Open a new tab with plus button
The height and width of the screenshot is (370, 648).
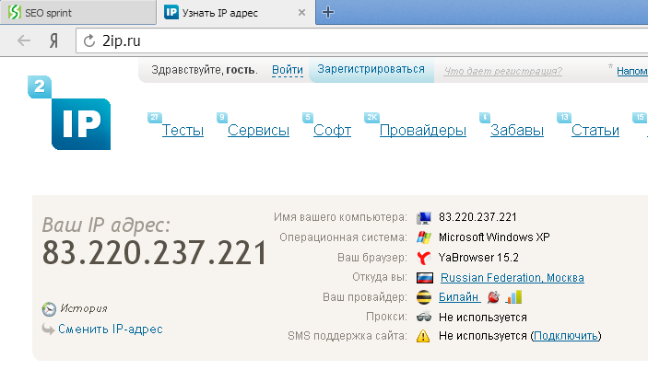328,12
